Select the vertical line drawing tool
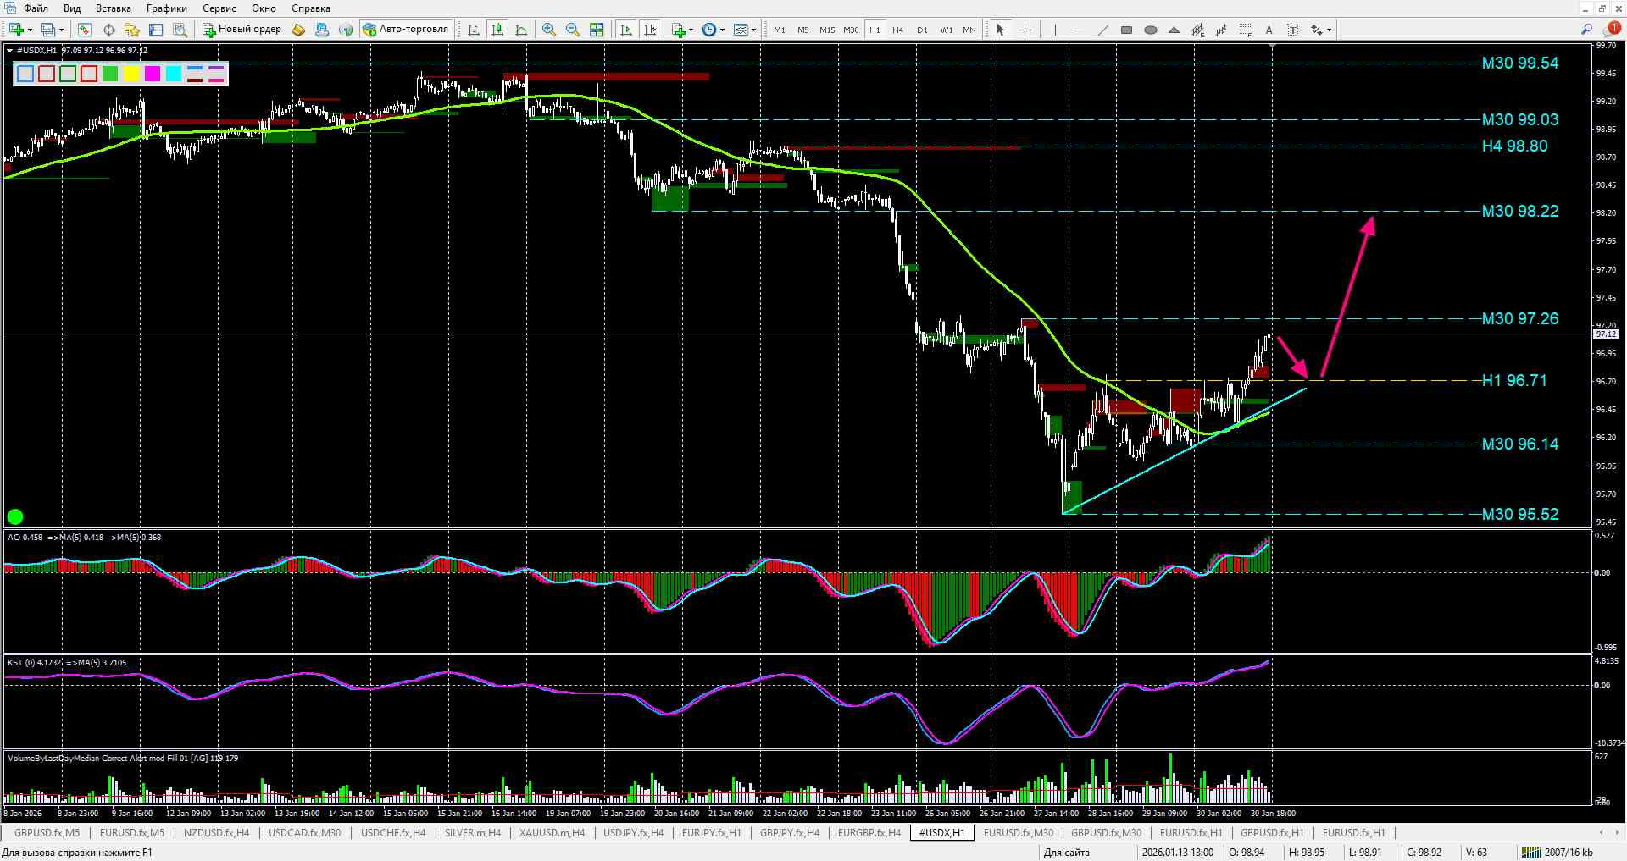The height and width of the screenshot is (861, 1627). pos(1055,30)
